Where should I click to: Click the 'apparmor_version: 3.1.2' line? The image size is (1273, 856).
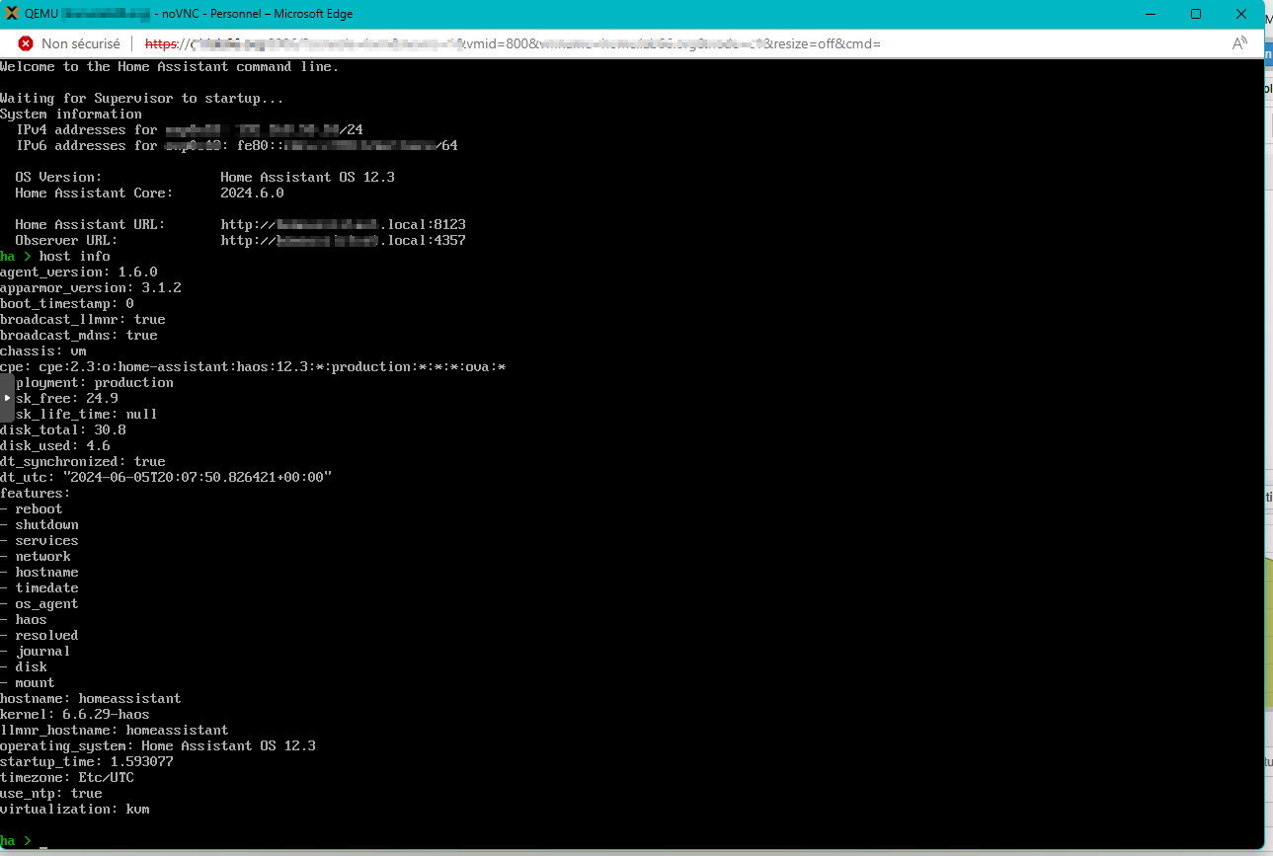91,288
